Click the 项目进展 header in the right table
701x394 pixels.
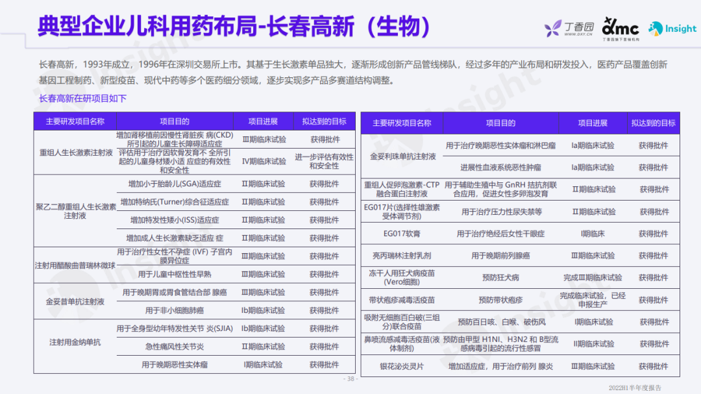click(593, 123)
